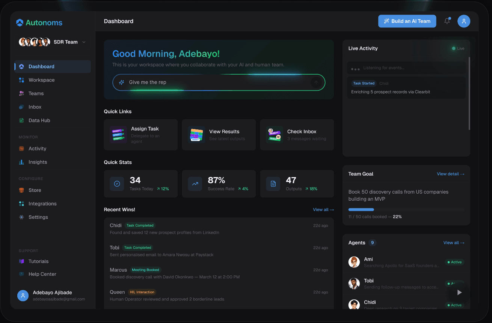Image resolution: width=492 pixels, height=323 pixels.
Task: Click the 87% Success Rate value
Action: (216, 180)
